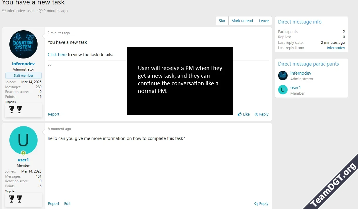Click infernodev's small avatar in participants list
This screenshot has height=209, width=358.
283,76
